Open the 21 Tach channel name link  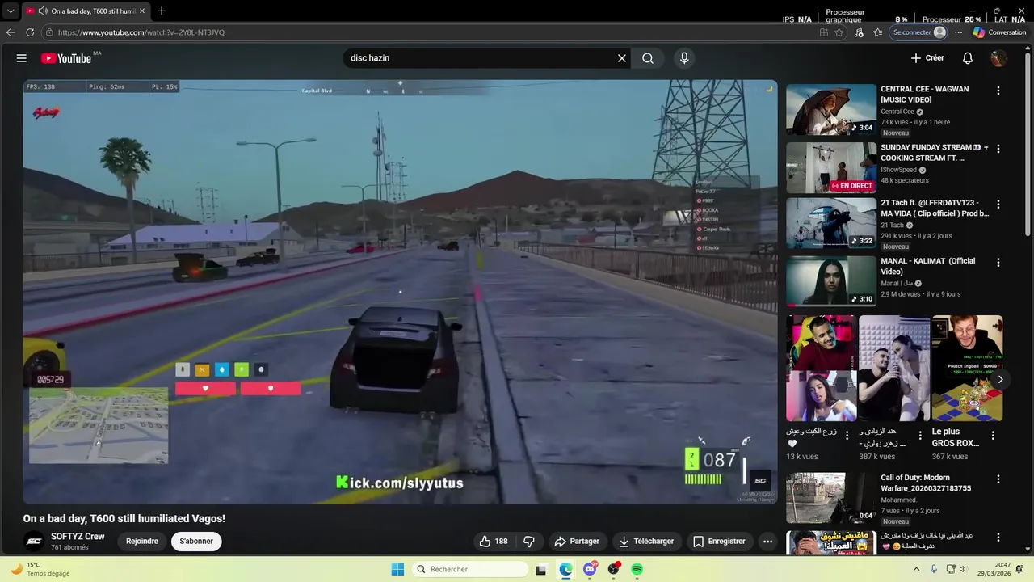tap(892, 225)
